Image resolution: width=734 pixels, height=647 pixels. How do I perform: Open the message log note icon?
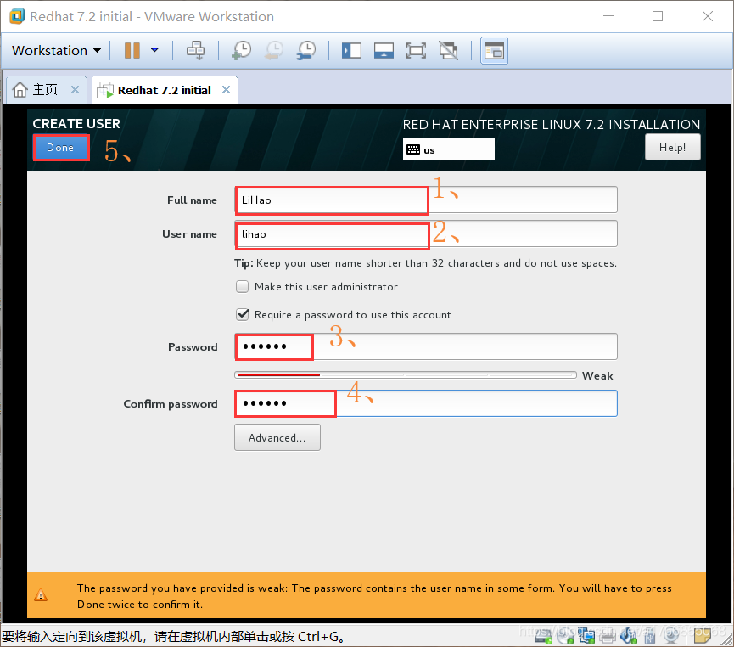(702, 635)
